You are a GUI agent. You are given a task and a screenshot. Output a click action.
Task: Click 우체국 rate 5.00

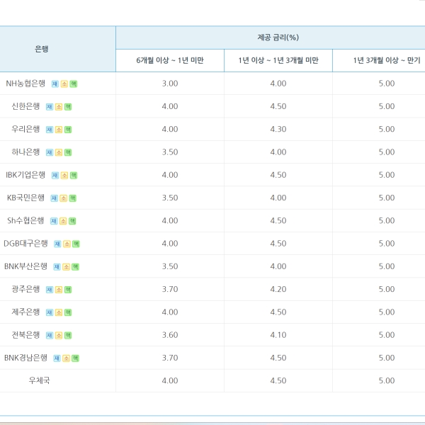(x=387, y=380)
